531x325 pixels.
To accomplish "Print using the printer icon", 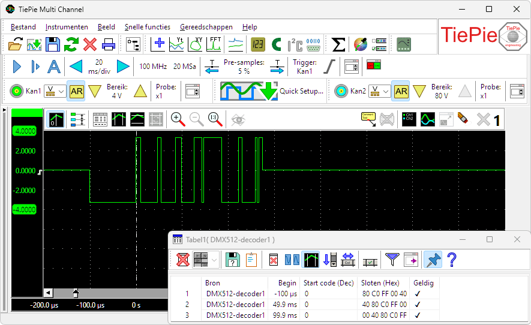I will [109, 44].
